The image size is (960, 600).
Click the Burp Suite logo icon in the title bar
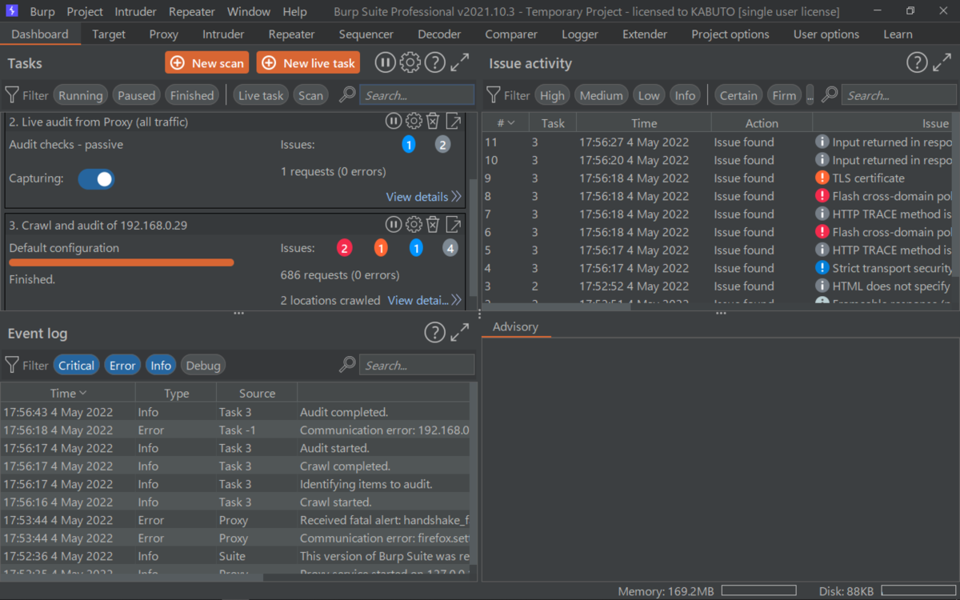12,11
